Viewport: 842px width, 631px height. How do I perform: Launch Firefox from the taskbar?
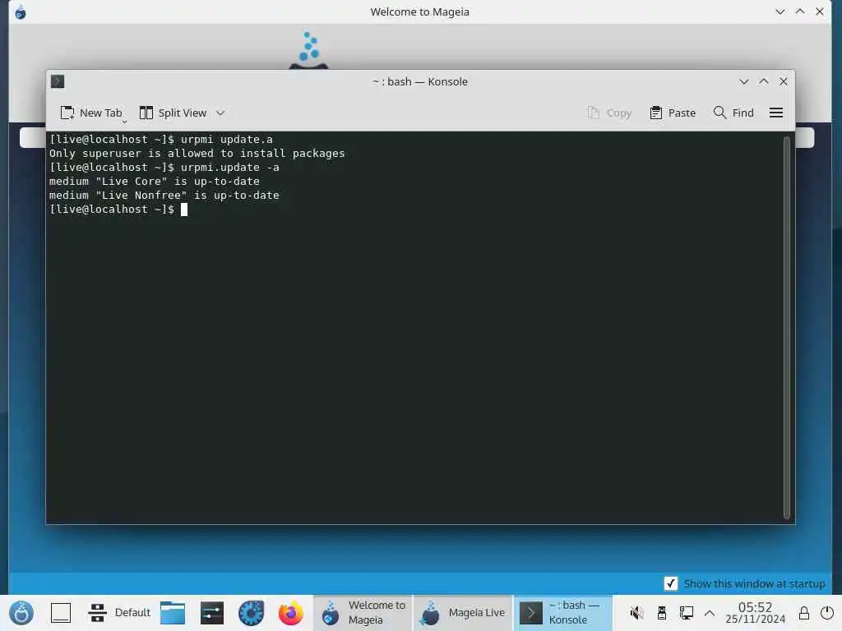(290, 613)
